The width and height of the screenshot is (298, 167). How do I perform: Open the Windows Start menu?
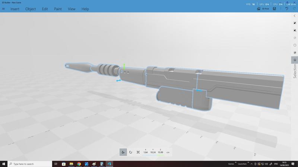(4, 164)
